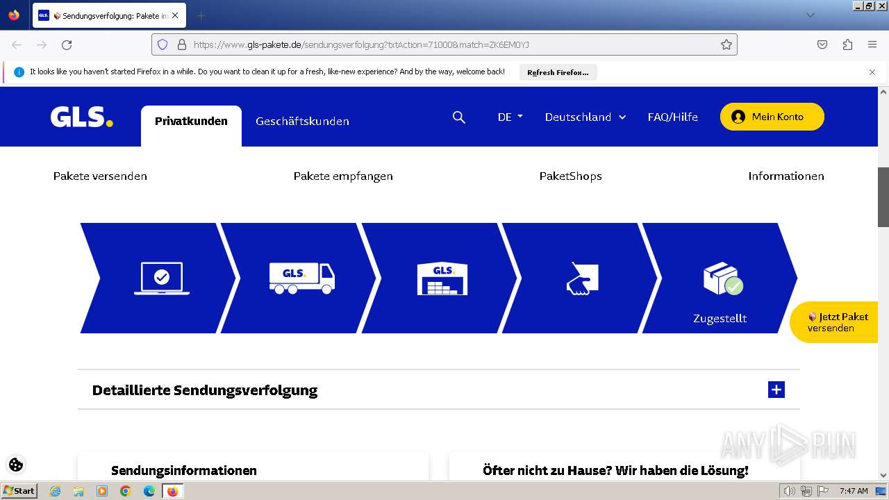Click the scrollbar down arrow
This screenshot has width=889, height=500.
coord(883,476)
